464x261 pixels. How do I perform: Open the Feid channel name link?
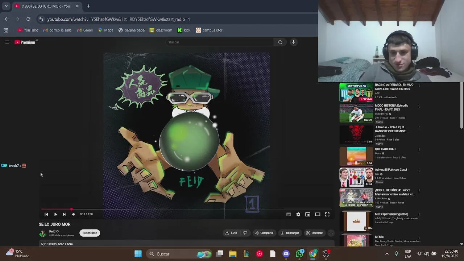(52, 231)
